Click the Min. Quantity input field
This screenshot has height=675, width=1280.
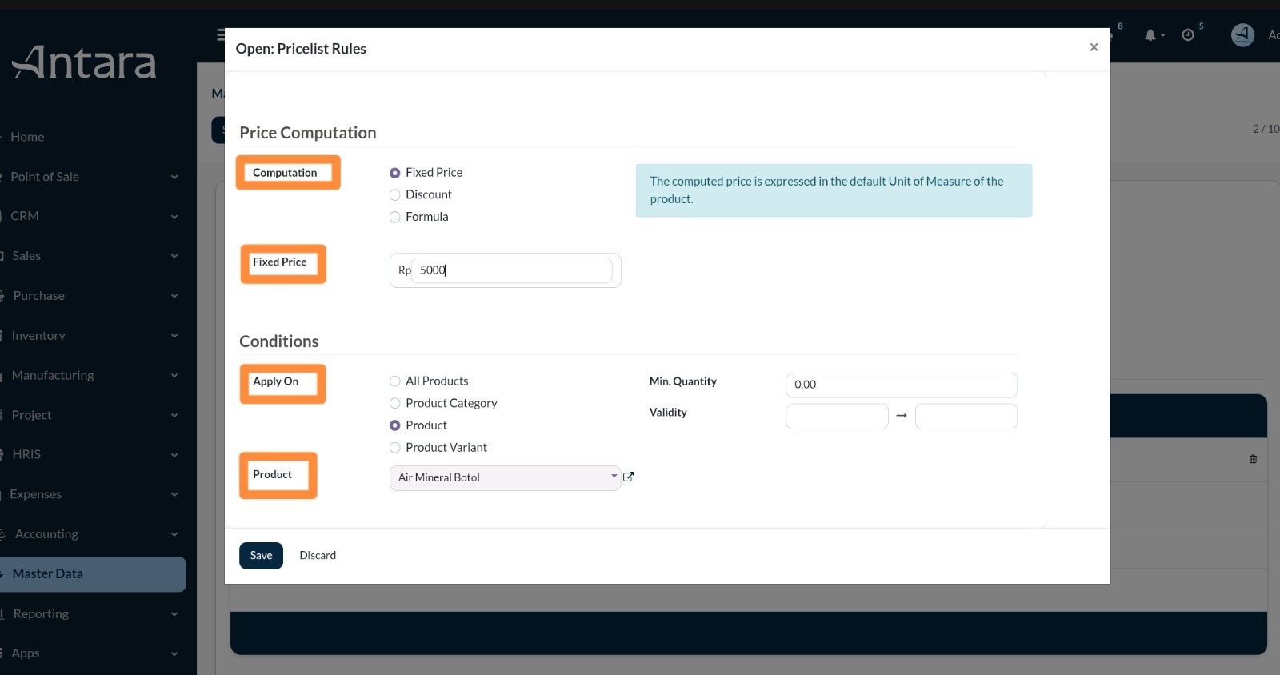tap(902, 385)
